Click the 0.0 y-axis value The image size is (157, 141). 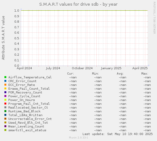[17, 66]
